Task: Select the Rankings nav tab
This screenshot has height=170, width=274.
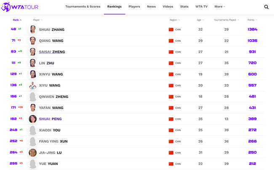Action: (x=115, y=6)
